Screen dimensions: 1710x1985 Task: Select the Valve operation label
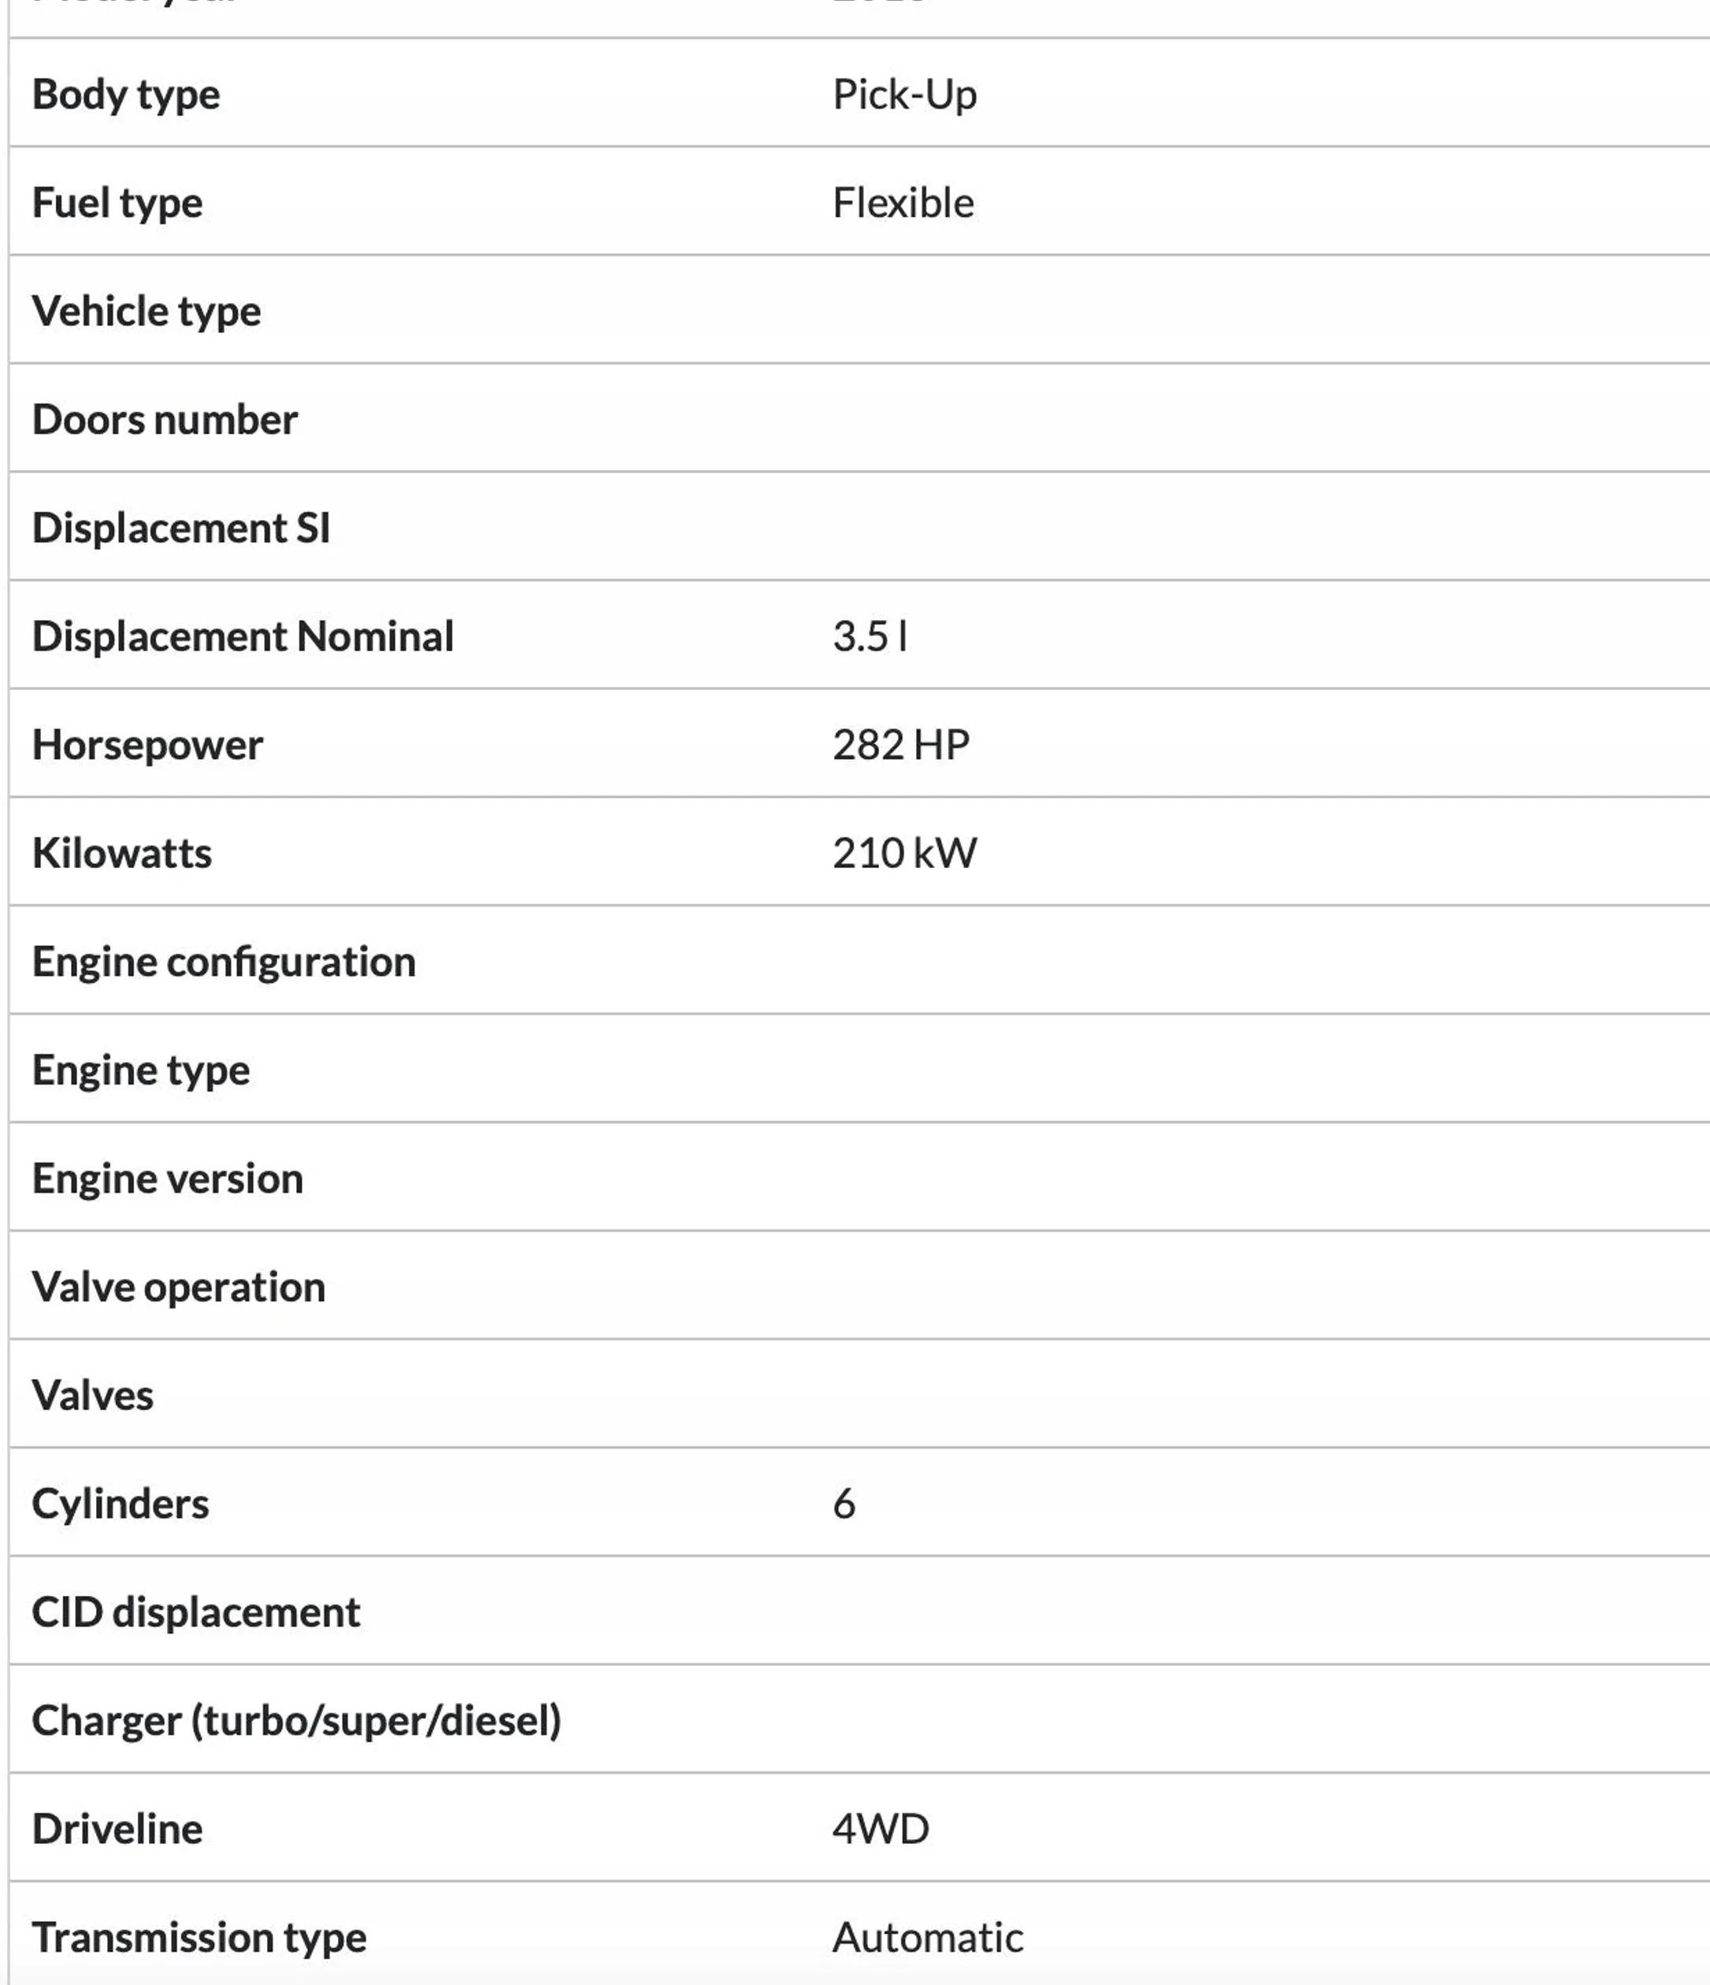click(178, 1286)
